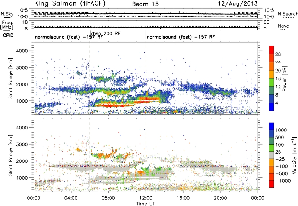The image size is (298, 206).
Task: Pick the bright blue bottom Power swatch
Action: click(272, 107)
